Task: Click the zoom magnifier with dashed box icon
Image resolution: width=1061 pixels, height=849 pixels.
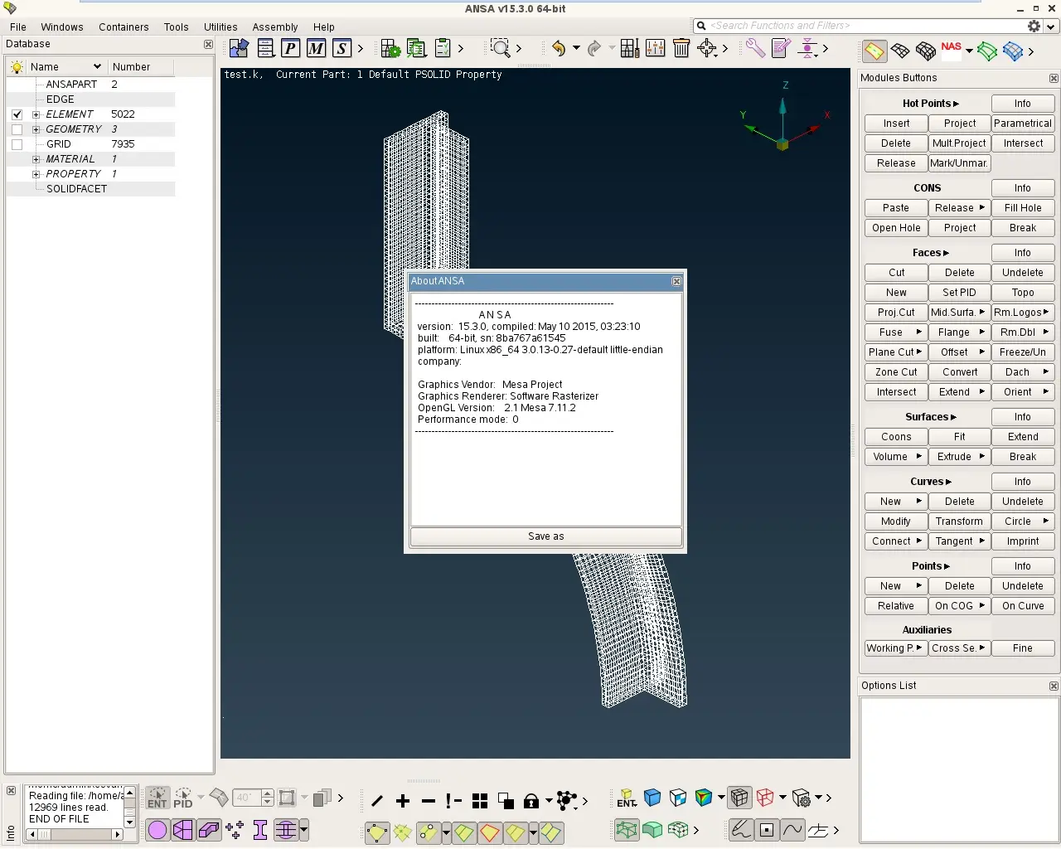Action: (x=500, y=49)
